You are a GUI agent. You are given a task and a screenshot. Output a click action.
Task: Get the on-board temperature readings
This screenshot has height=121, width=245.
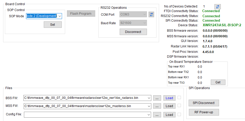pos(218,82)
